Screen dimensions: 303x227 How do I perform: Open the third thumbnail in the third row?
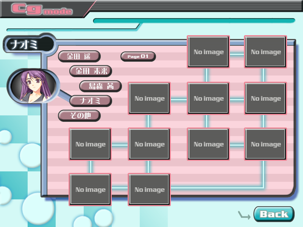(x=208, y=144)
